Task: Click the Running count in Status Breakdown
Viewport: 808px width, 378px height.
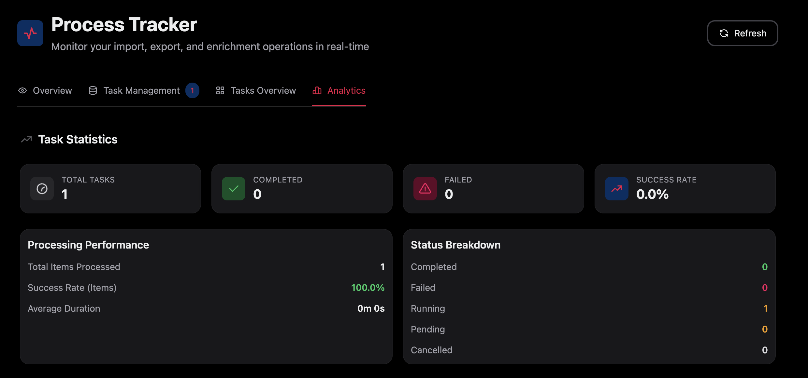Action: tap(765, 308)
